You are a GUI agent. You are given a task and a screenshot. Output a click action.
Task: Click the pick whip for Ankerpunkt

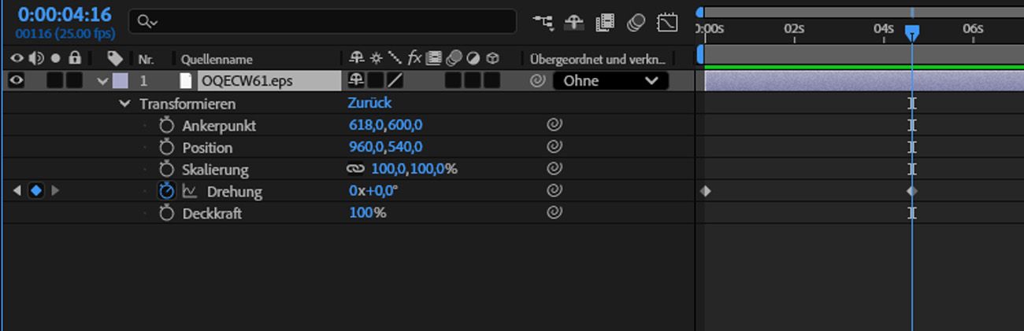(x=555, y=125)
